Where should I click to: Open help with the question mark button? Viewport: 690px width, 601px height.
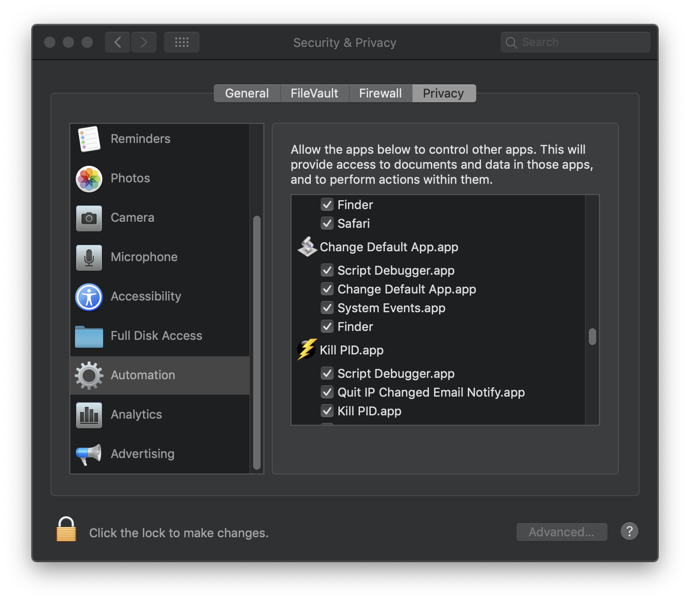pos(630,531)
